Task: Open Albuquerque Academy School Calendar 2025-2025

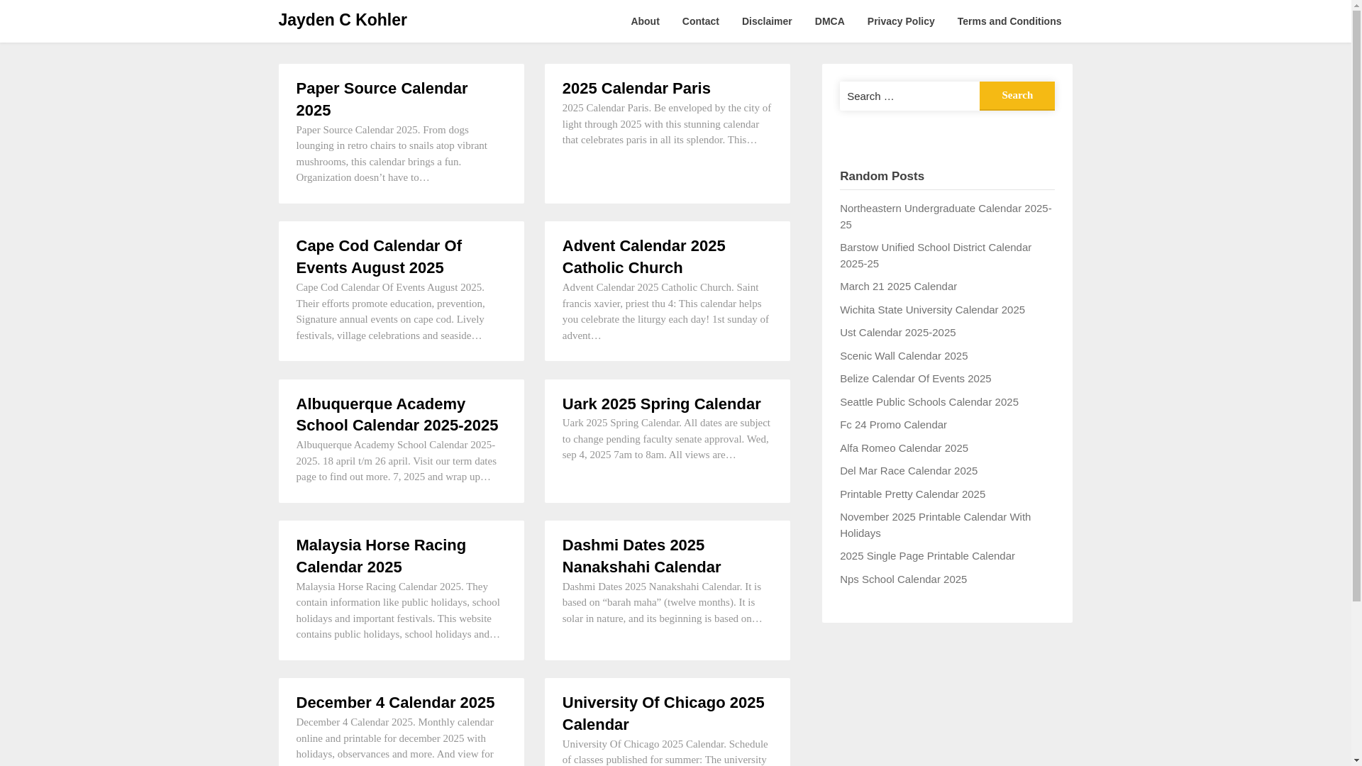Action: click(397, 414)
